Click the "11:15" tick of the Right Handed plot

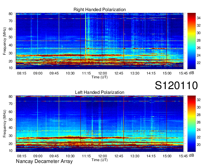[x=86, y=73]
